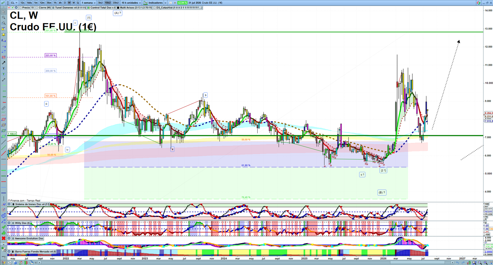Select the magnifier zoom tool
493x265 pixels.
(4, 17)
